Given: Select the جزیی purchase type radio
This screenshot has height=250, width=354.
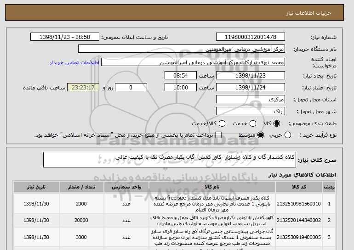Looking at the screenshot, I should 288,135.
